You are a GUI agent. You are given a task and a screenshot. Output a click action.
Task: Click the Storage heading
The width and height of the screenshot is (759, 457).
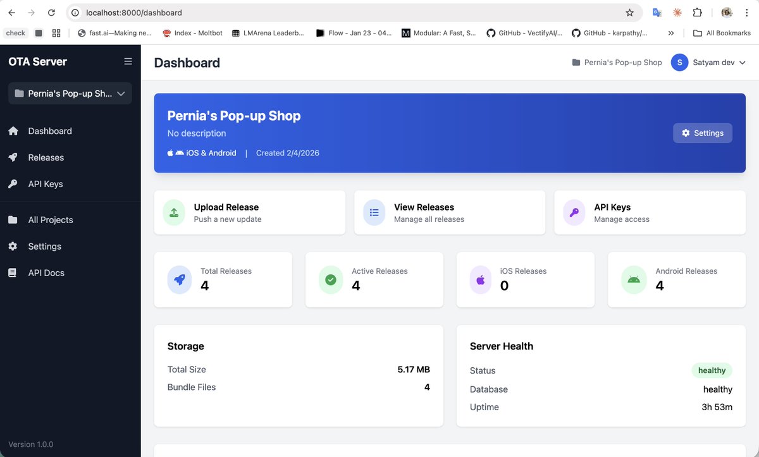pos(186,346)
